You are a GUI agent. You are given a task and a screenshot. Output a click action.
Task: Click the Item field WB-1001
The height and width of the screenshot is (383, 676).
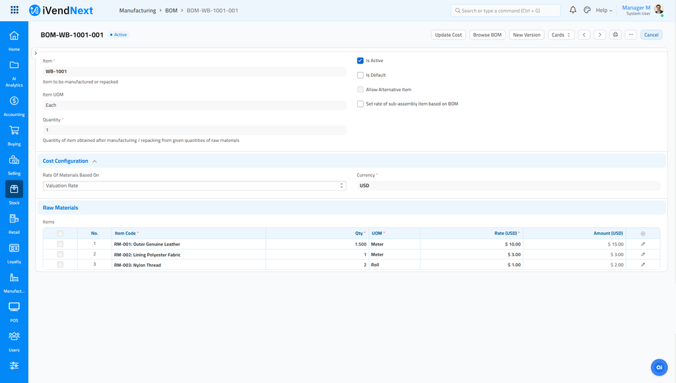point(195,71)
